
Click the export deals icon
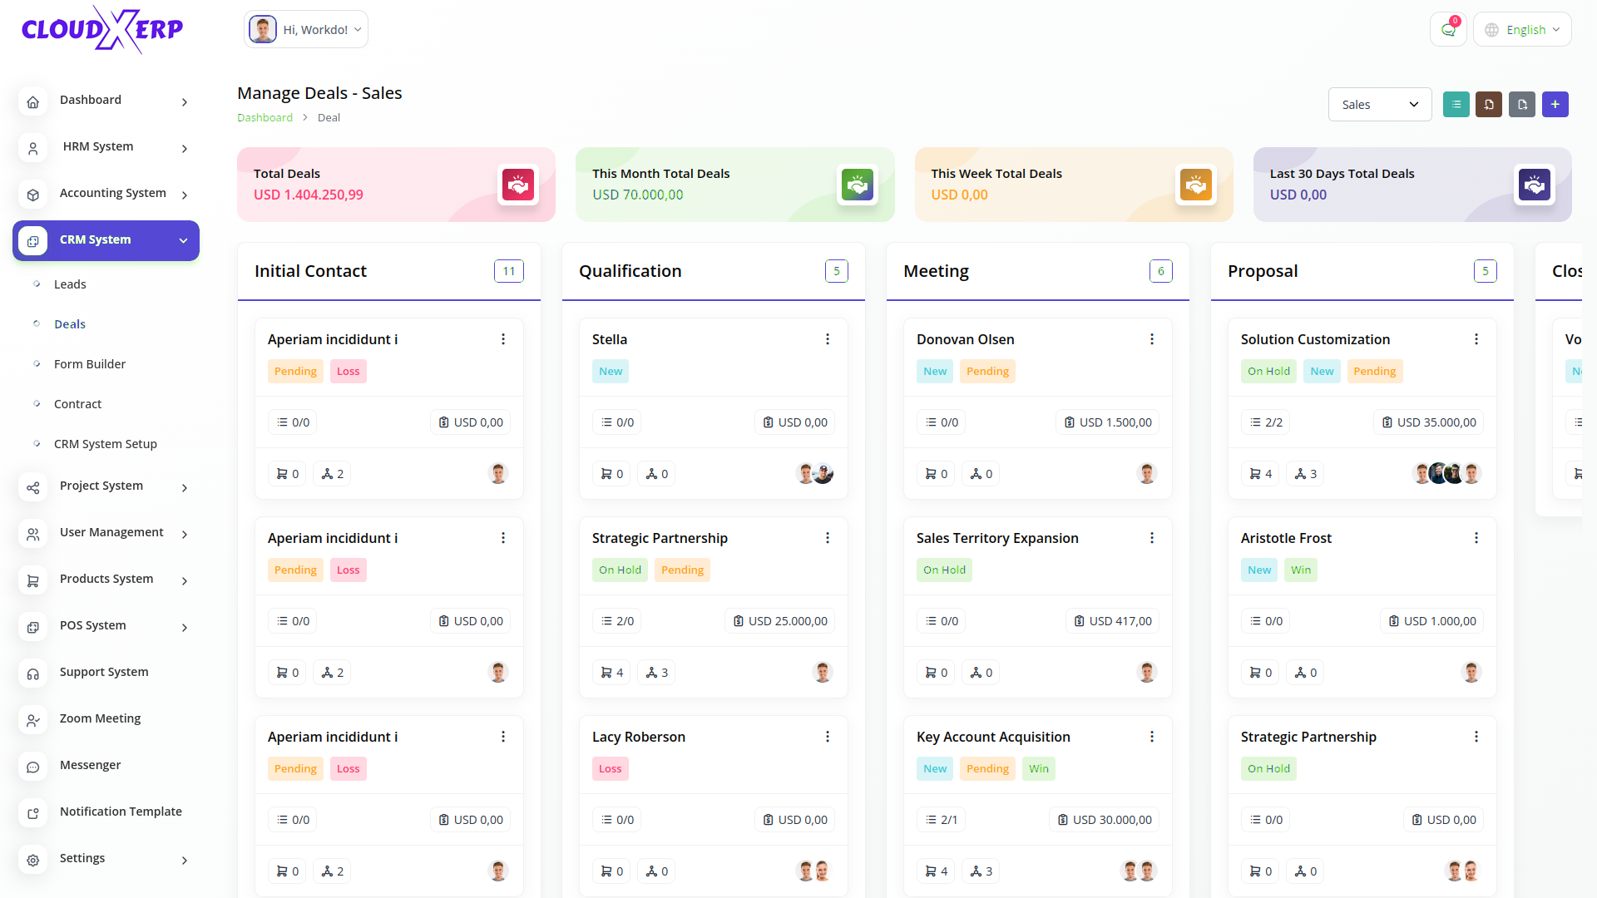point(1522,105)
